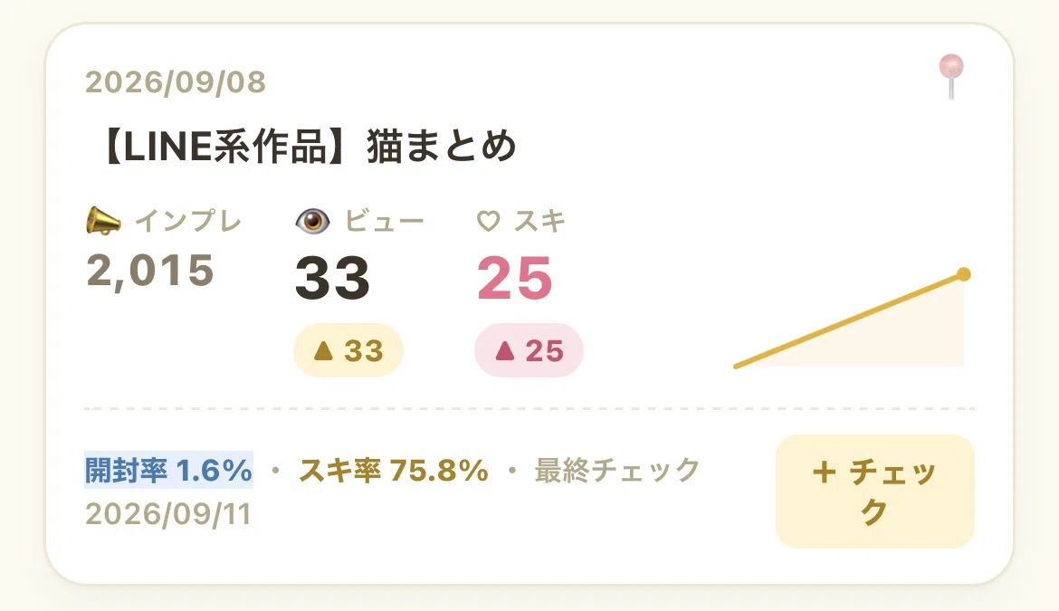Click the trend line end-point dot
Image resolution: width=1059 pixels, height=611 pixels.
click(964, 274)
